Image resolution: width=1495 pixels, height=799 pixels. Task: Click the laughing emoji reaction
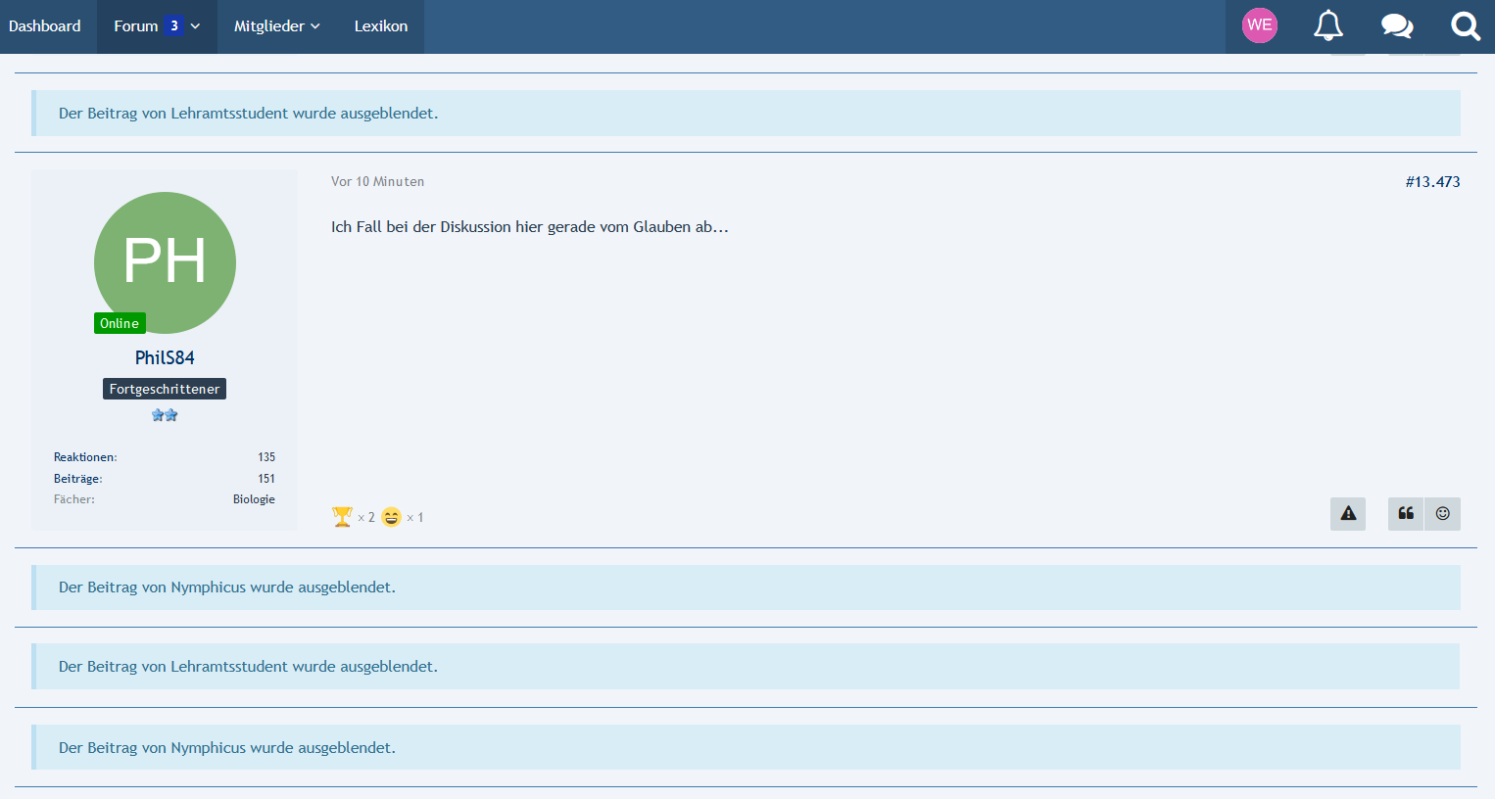[x=392, y=517]
